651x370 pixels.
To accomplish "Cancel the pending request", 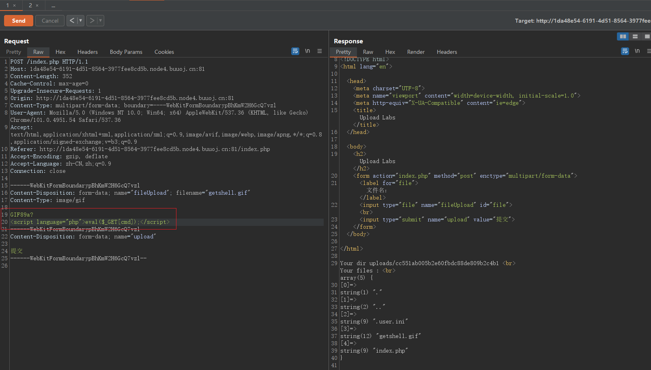I will 50,21.
